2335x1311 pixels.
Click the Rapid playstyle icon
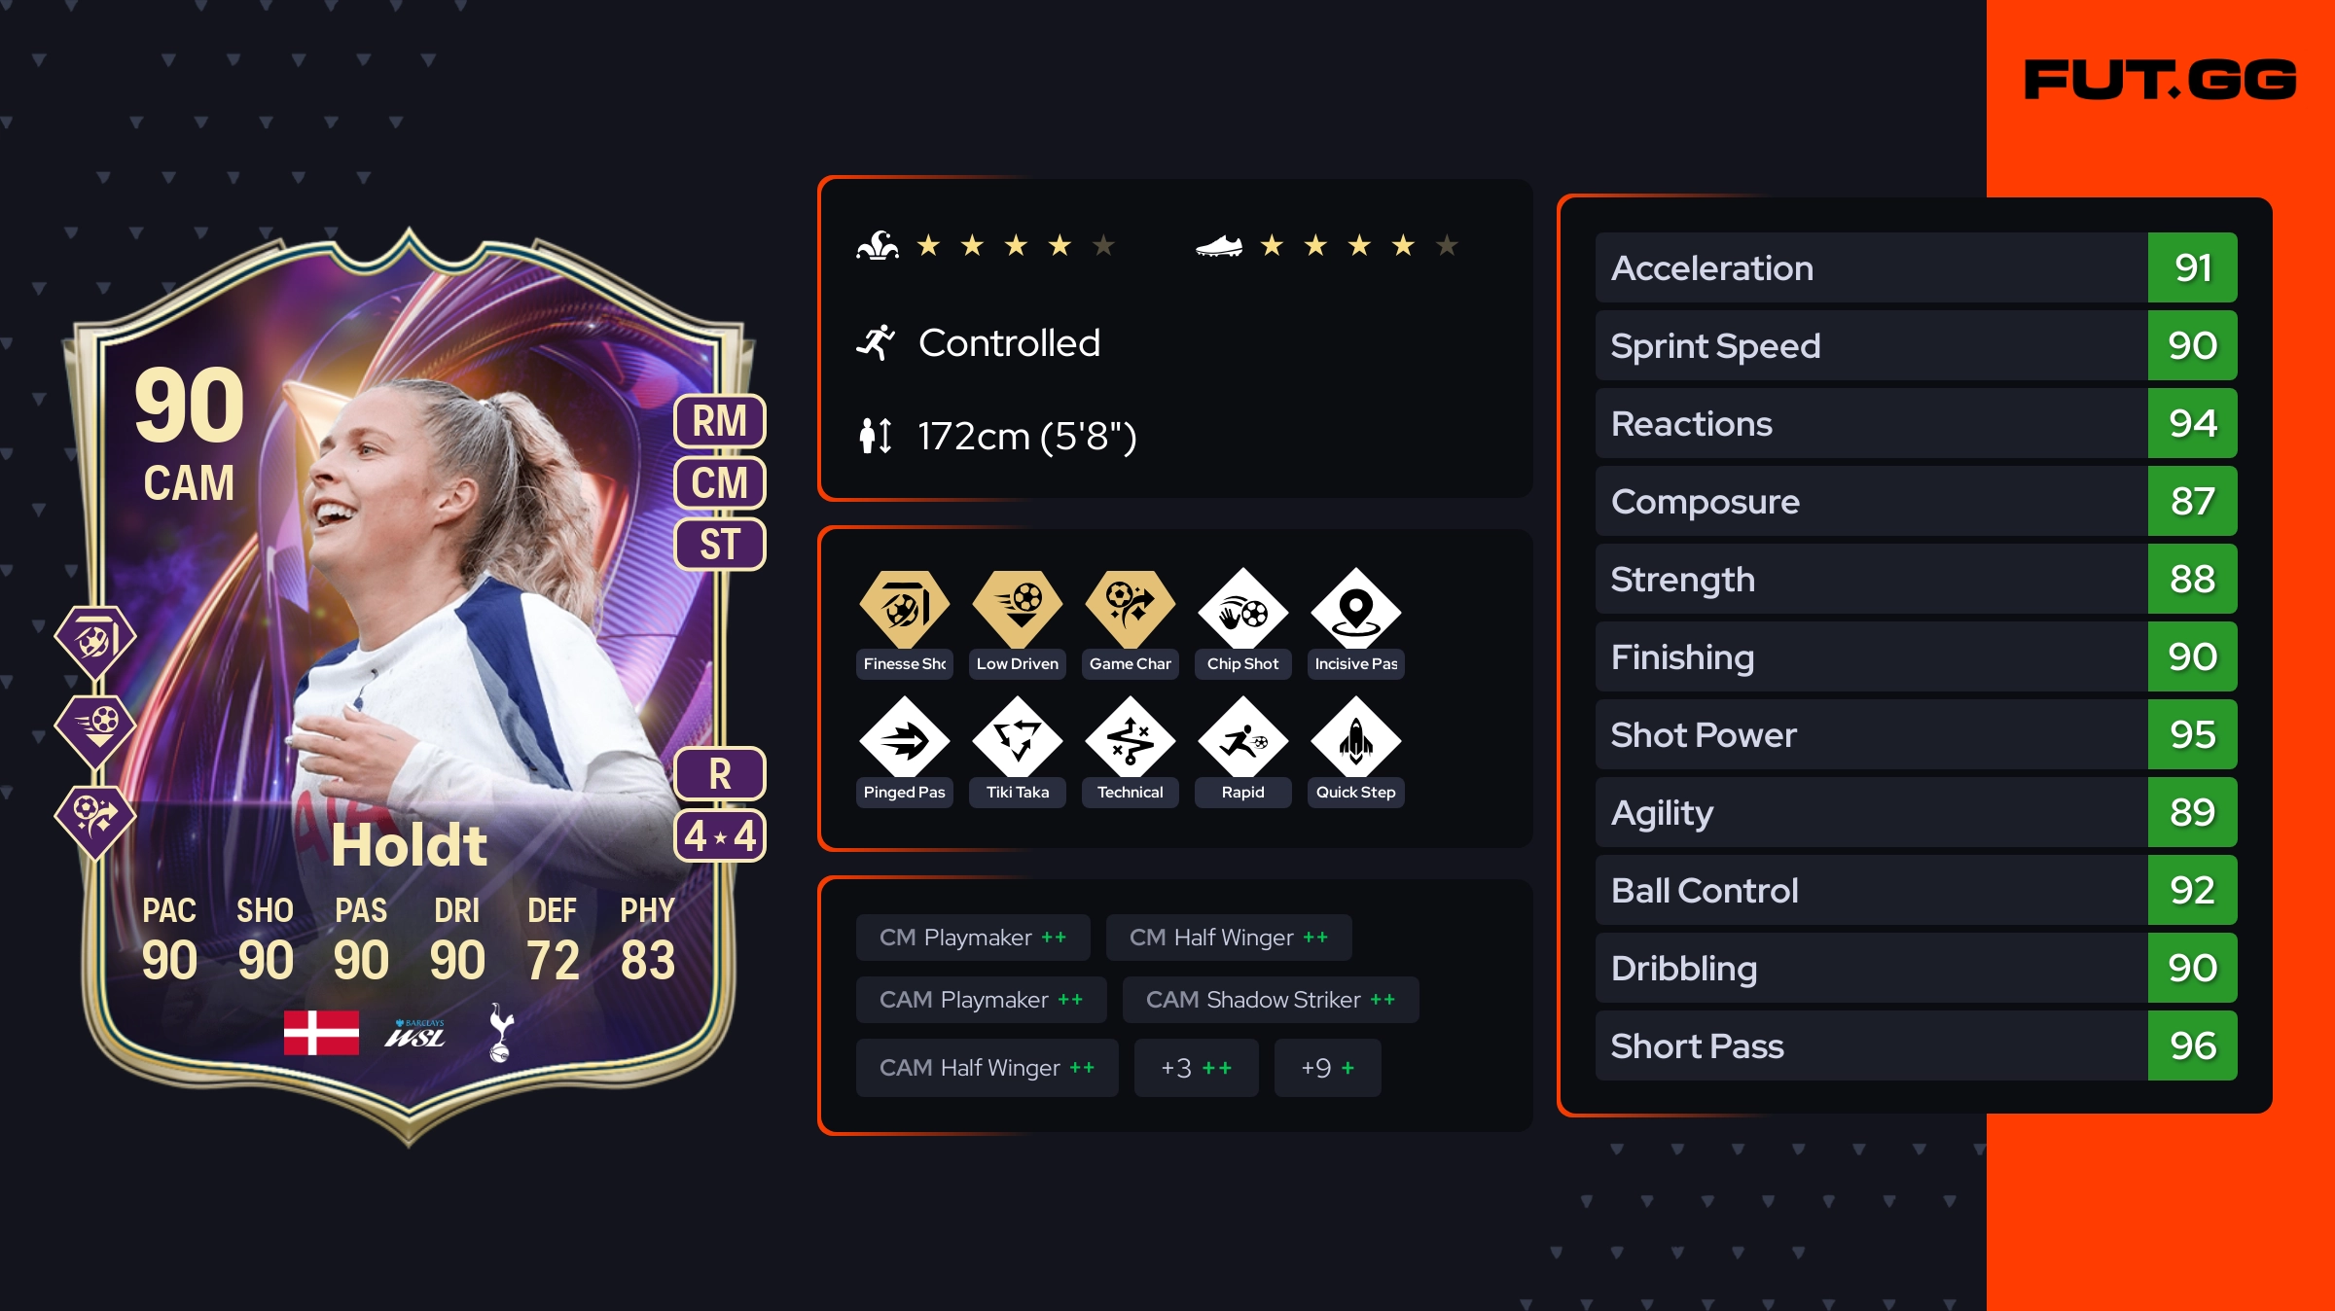tap(1242, 741)
